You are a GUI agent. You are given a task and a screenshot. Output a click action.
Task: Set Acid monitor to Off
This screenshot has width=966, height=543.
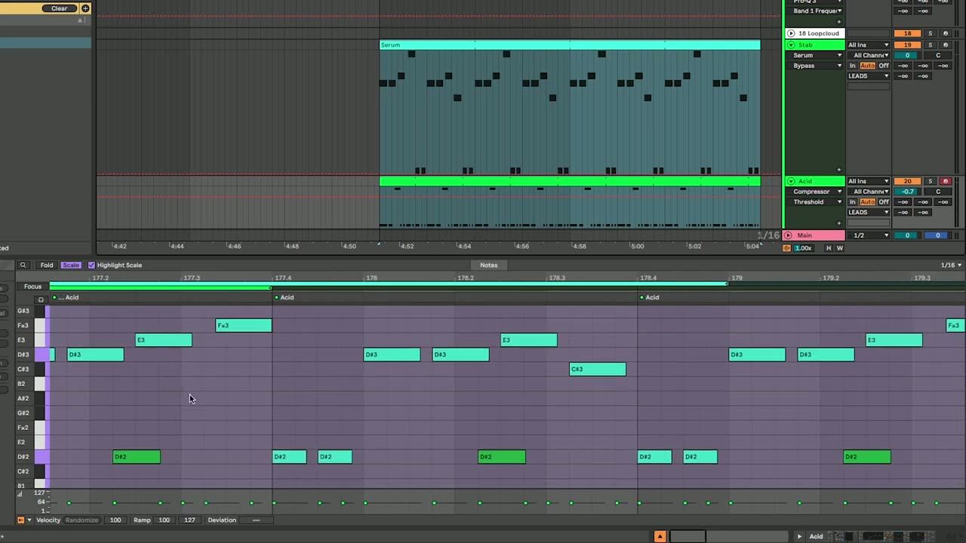click(x=884, y=202)
